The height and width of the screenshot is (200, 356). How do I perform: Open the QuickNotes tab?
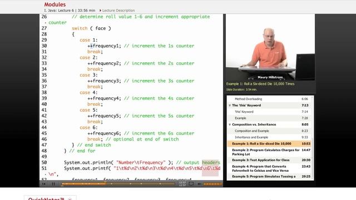(50, 198)
